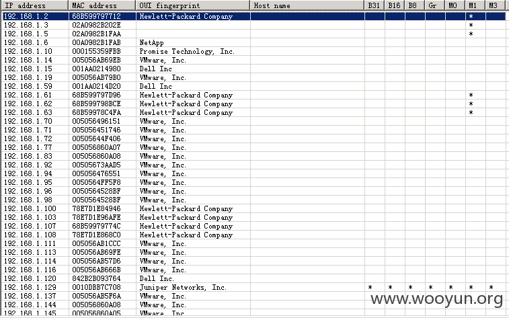This screenshot has width=509, height=318.
Task: Click the B31 asterisk in the Juniper row
Action: [370, 288]
